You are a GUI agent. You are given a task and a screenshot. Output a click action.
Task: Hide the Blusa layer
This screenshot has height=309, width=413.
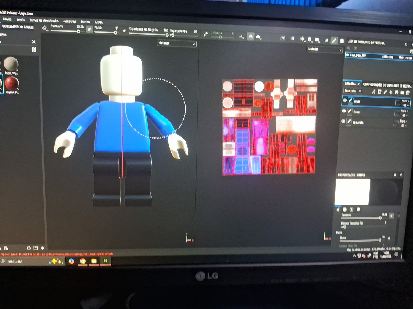(x=345, y=100)
